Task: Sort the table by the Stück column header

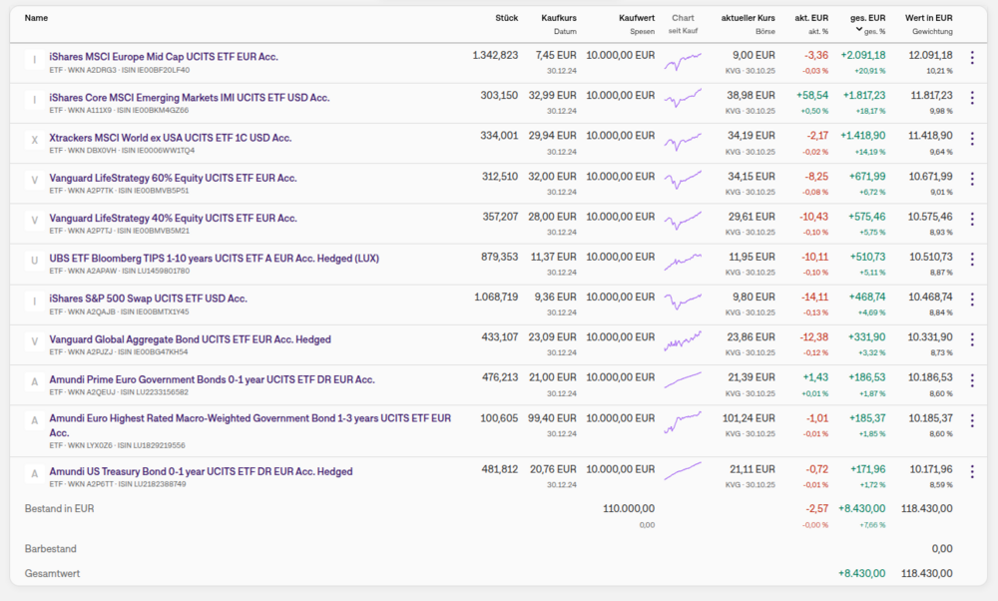Action: point(506,18)
